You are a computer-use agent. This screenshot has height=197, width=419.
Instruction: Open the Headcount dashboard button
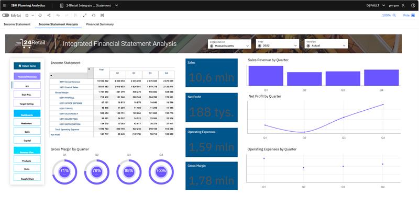pyautogui.click(x=27, y=124)
